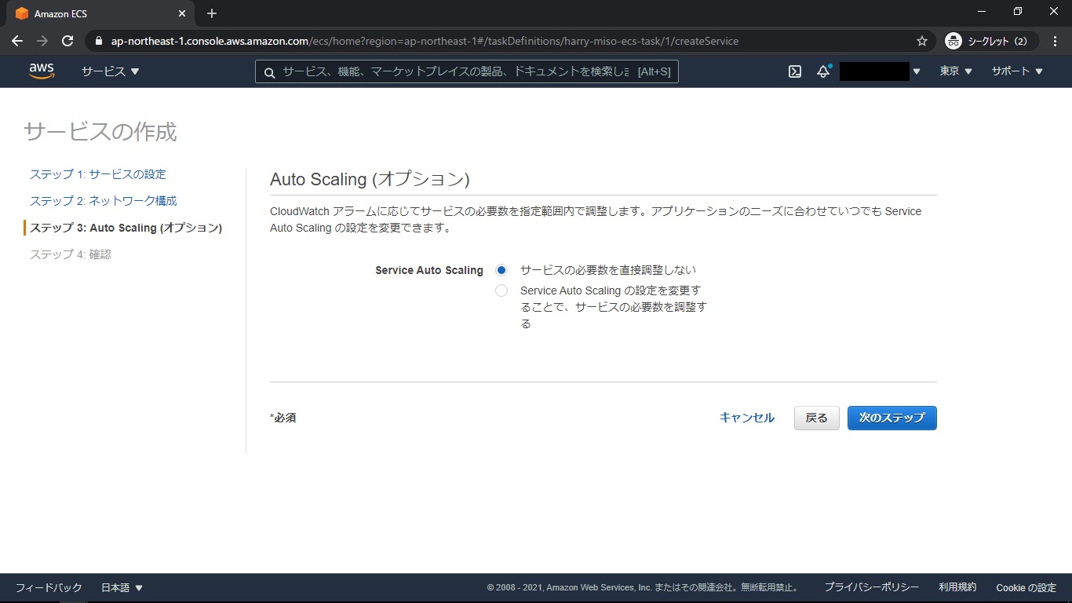
Task: Click the 戻る button
Action: click(x=816, y=418)
